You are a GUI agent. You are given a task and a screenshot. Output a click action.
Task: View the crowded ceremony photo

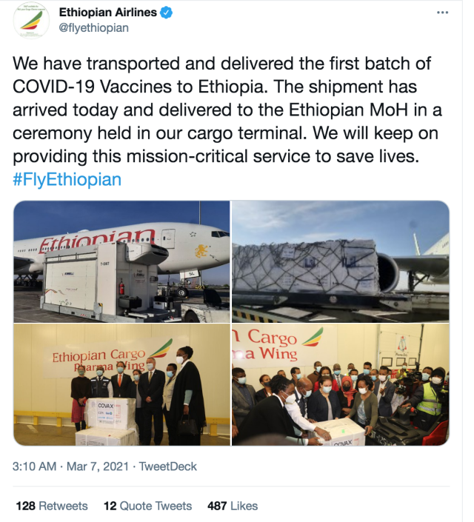point(341,385)
